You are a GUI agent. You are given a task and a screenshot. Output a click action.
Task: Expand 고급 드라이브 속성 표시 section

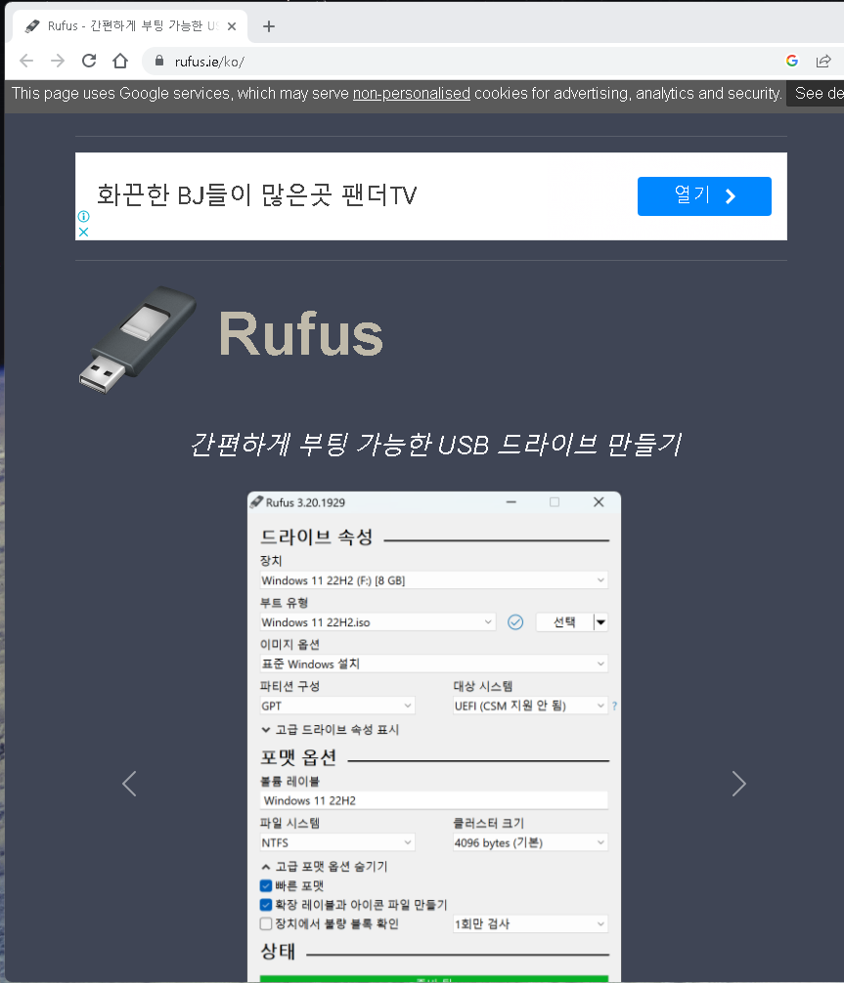330,730
